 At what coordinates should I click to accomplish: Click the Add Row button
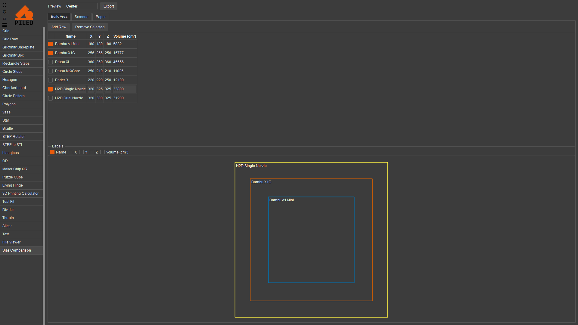tap(59, 27)
